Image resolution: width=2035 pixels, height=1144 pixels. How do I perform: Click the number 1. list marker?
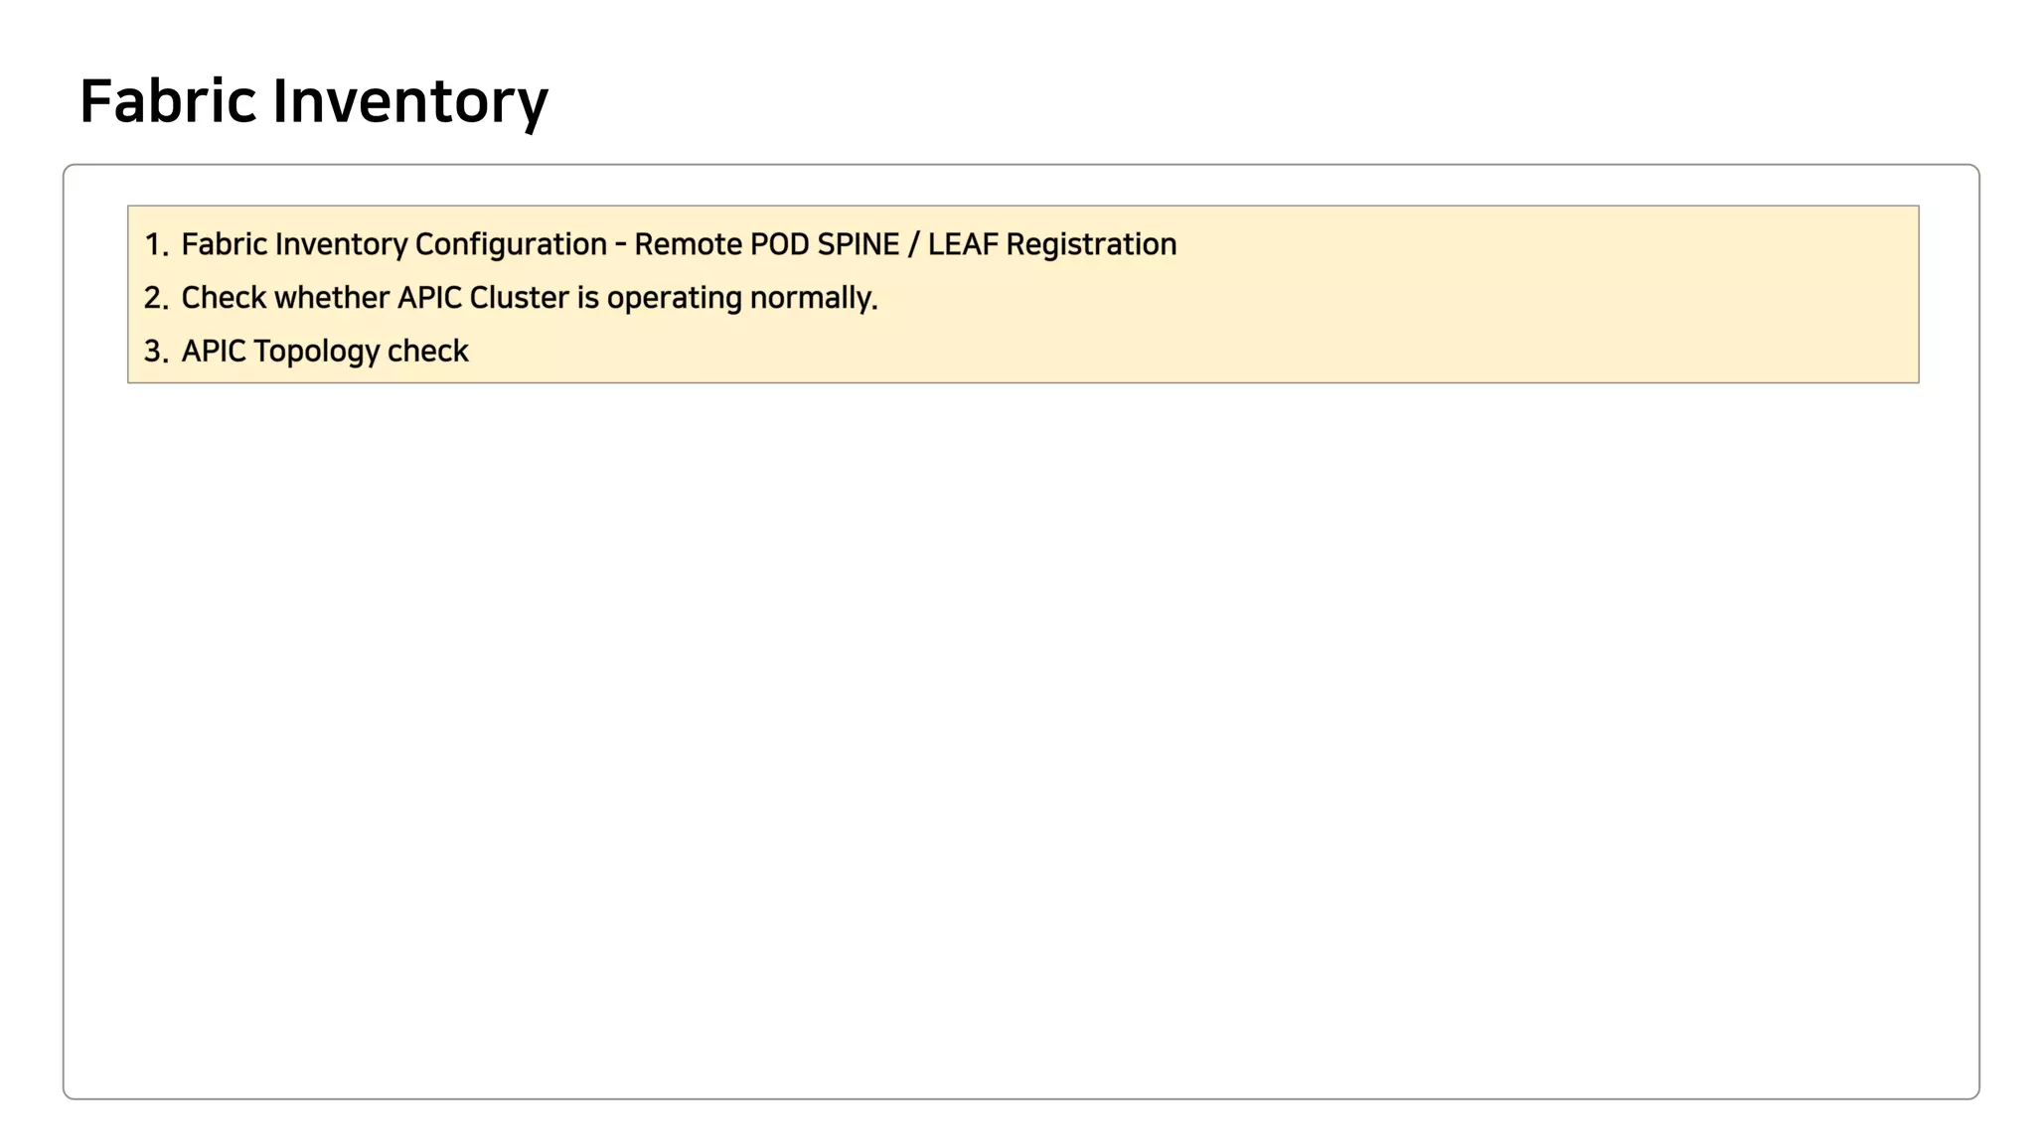pyautogui.click(x=156, y=245)
